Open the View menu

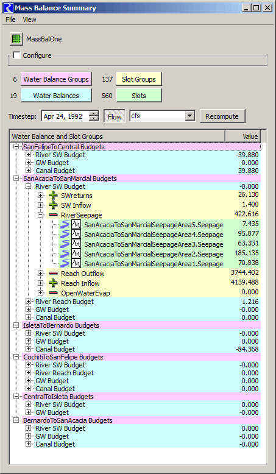(29, 19)
